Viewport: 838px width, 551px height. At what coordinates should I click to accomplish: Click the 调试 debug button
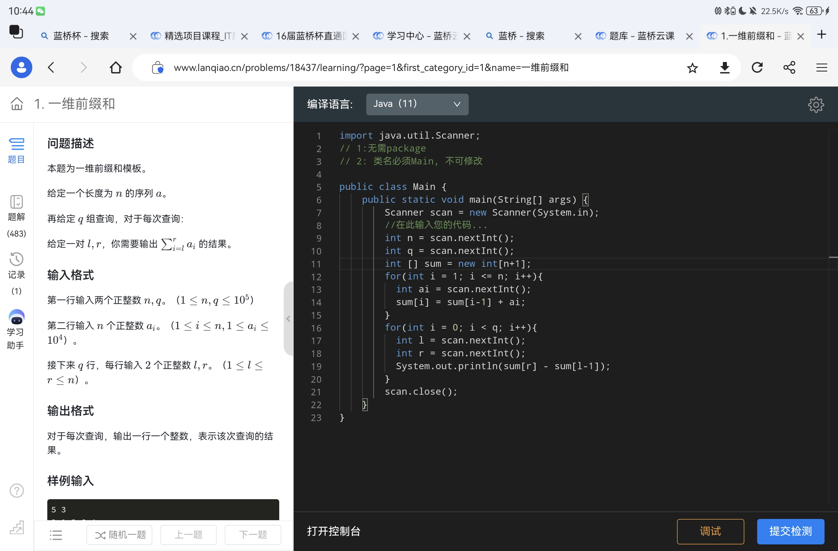pyautogui.click(x=710, y=531)
